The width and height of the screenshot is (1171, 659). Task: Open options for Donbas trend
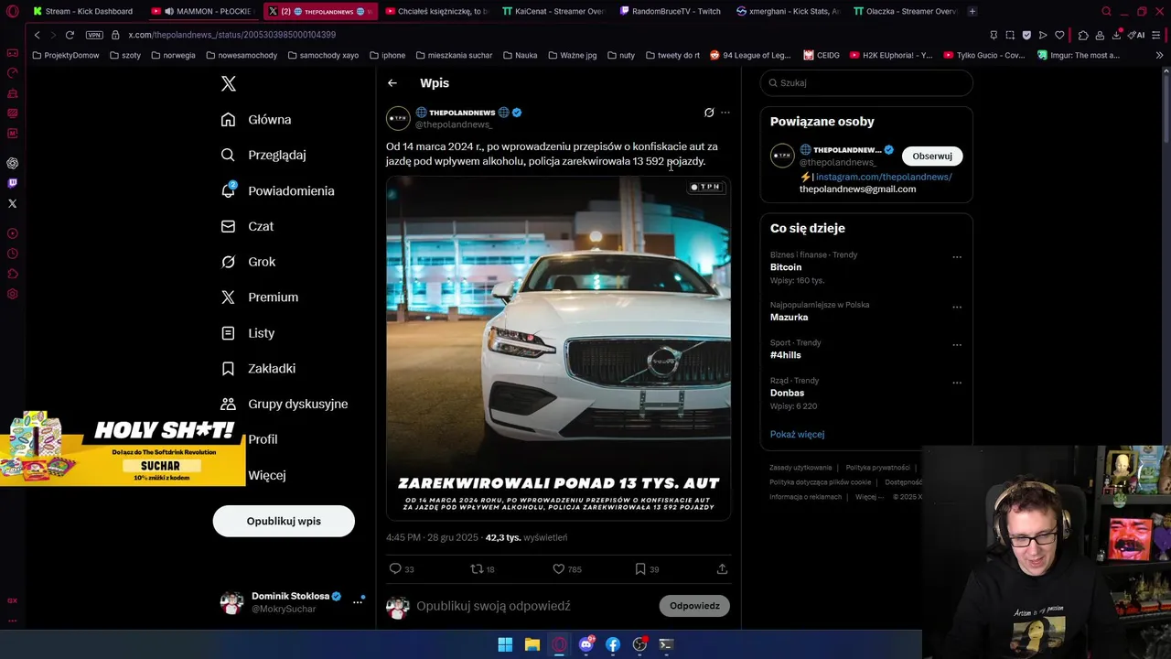pos(957,384)
